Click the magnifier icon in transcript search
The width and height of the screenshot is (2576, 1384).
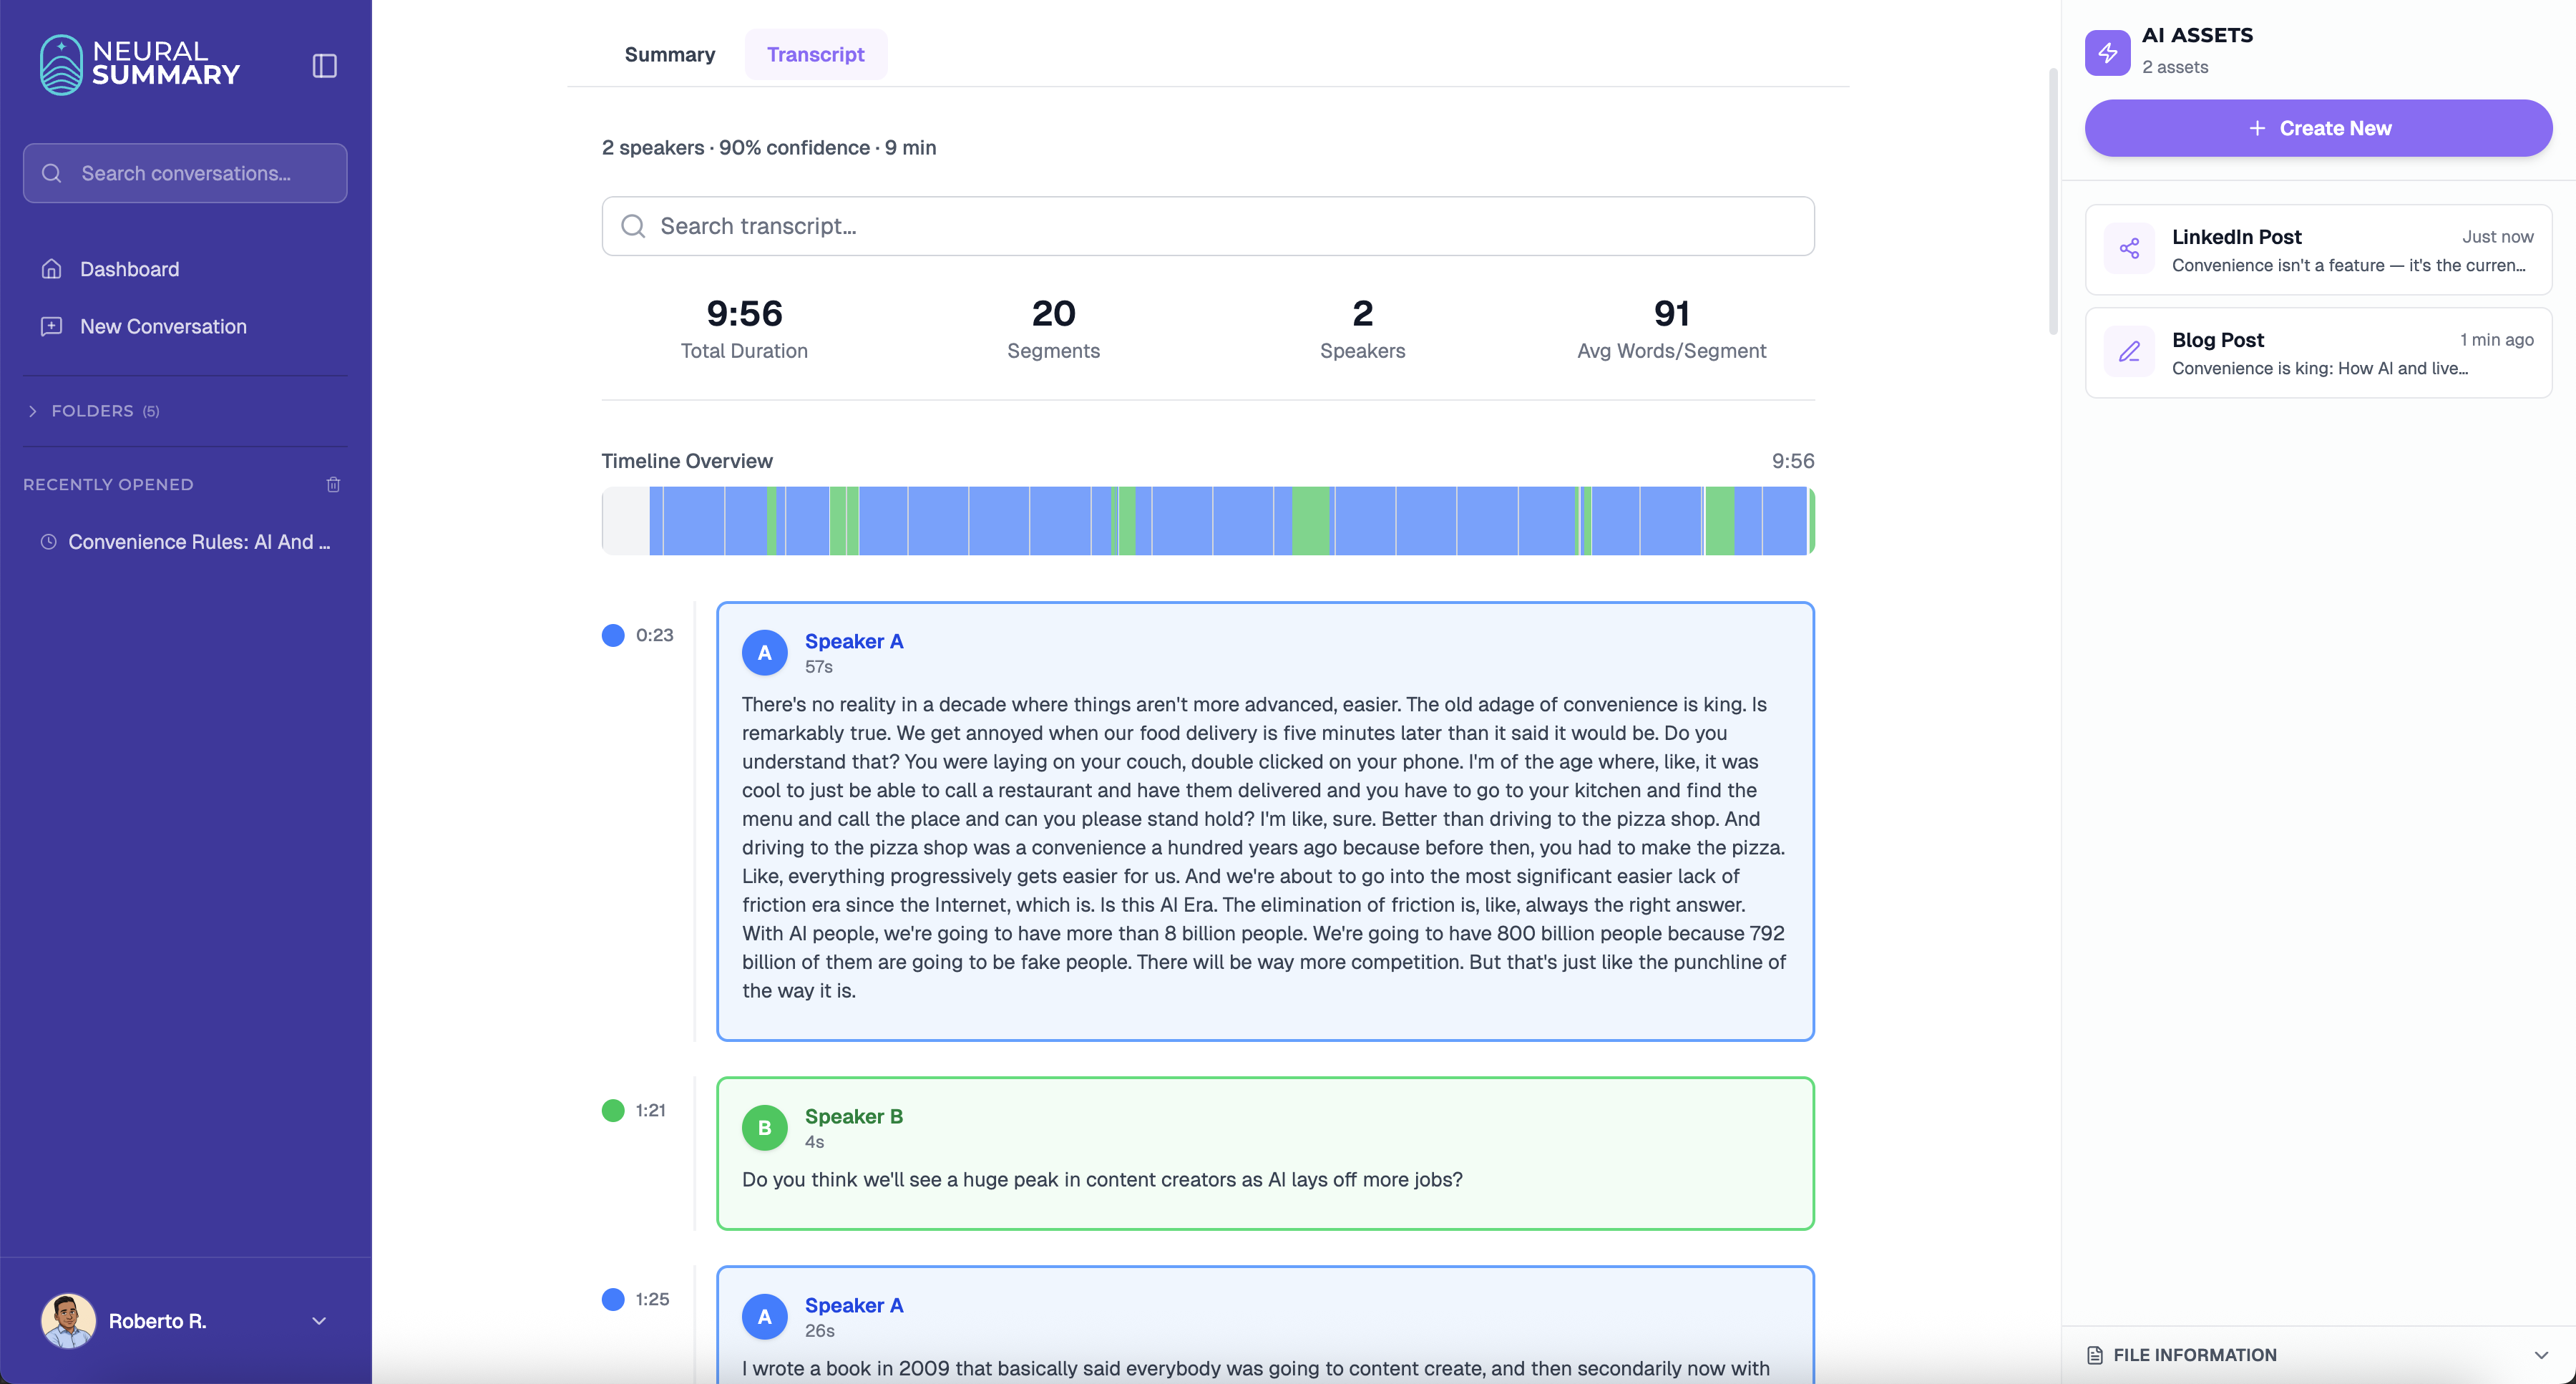633,226
